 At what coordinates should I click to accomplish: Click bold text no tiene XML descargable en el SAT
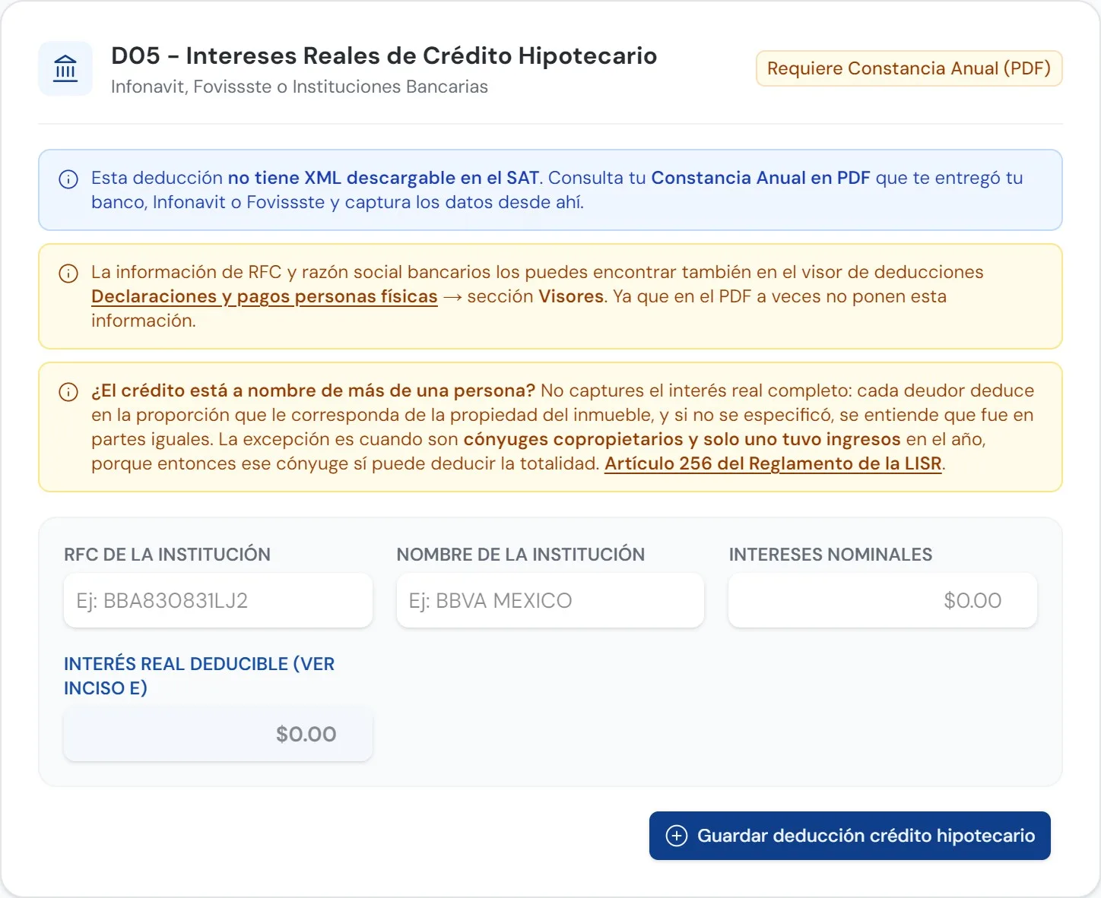pyautogui.click(x=383, y=178)
